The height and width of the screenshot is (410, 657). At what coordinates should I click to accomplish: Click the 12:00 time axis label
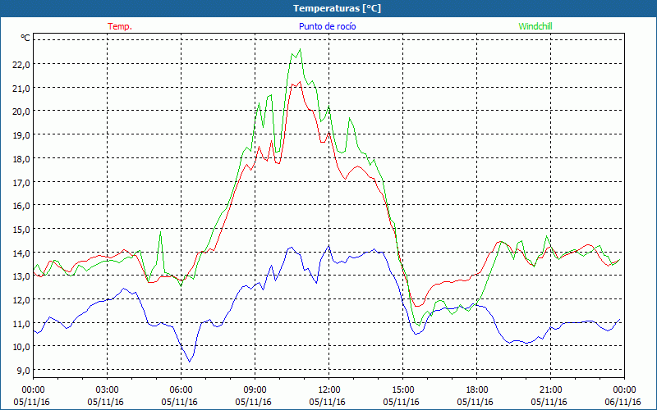(x=329, y=390)
